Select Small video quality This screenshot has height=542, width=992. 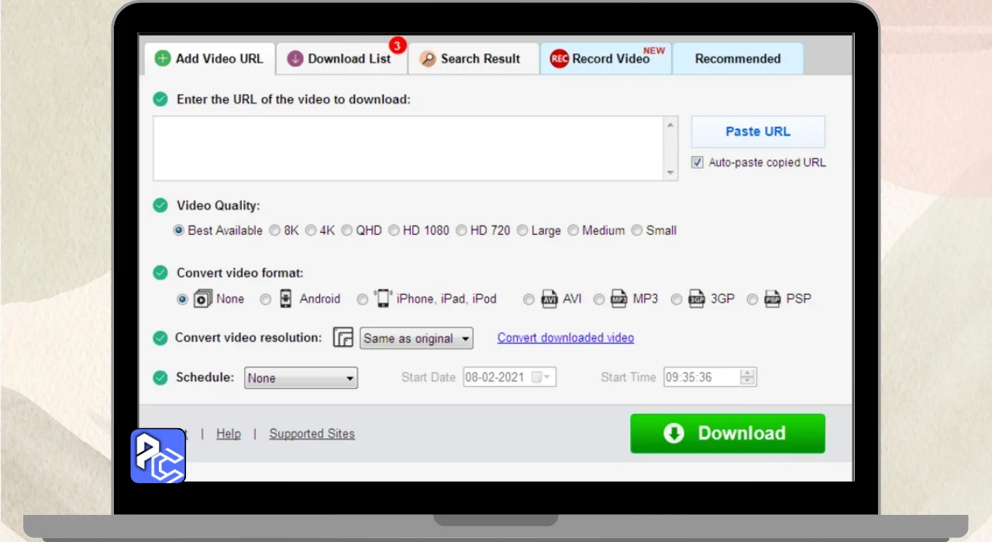point(636,230)
